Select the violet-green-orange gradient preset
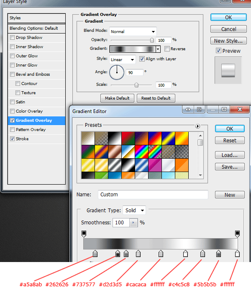 point(88,152)
